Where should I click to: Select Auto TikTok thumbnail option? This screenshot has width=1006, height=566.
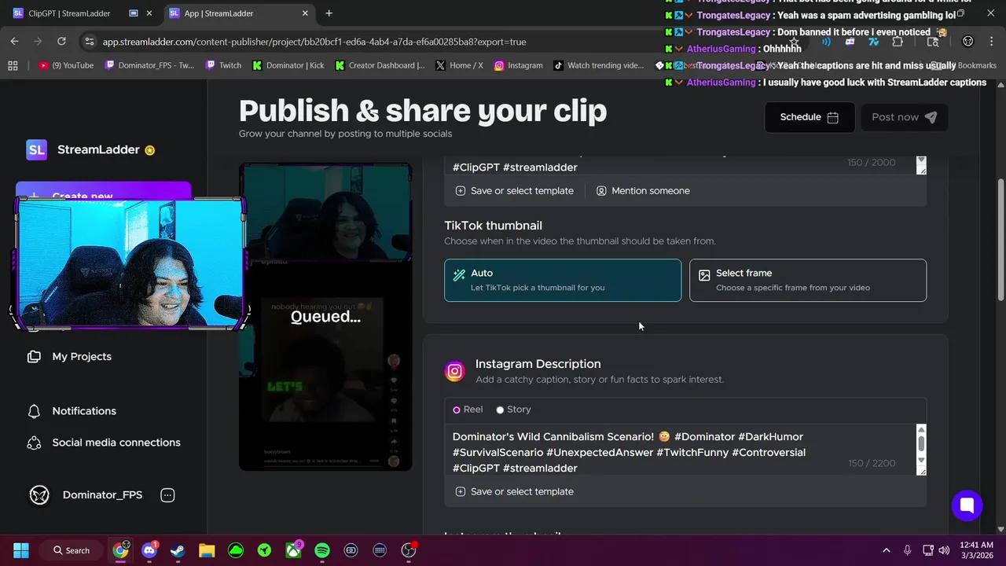pos(563,280)
